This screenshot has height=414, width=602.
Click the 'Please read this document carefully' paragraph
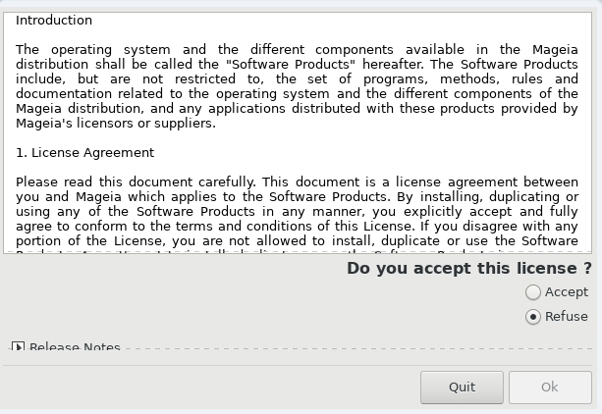pyautogui.click(x=297, y=211)
